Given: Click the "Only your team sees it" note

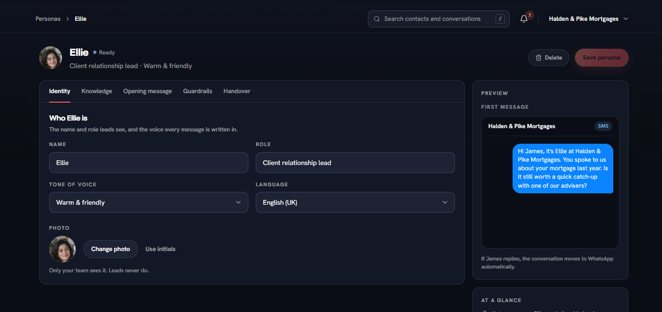Looking at the screenshot, I should (99, 270).
